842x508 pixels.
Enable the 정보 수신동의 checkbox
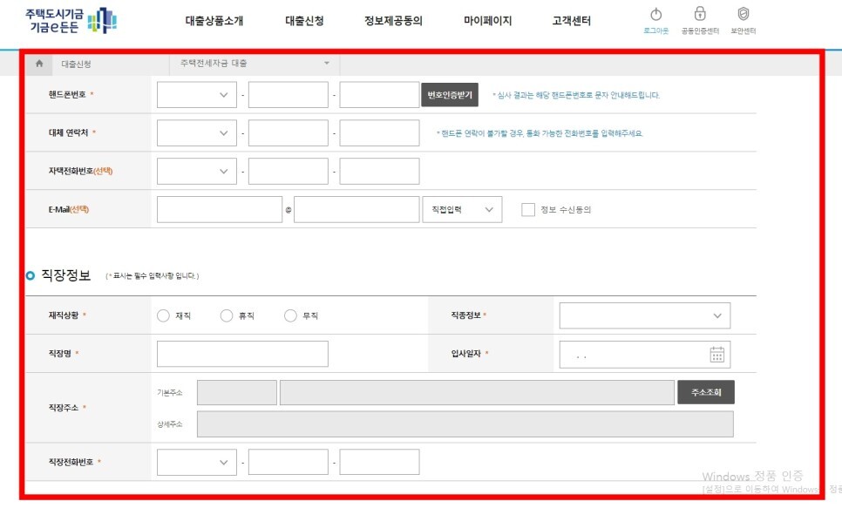526,209
